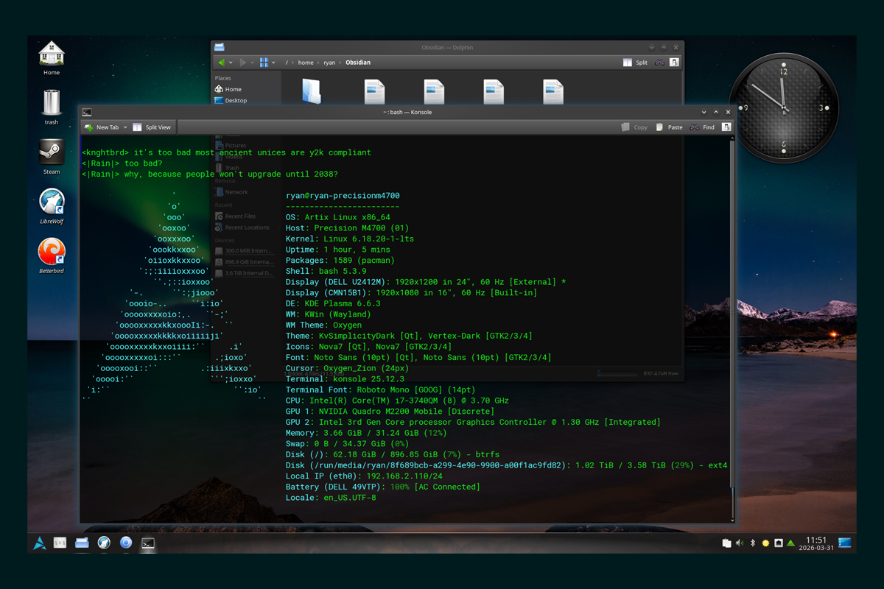Expand the breadcrumb arrow after "home" in Dolphin
The height and width of the screenshot is (589, 884).
318,63
